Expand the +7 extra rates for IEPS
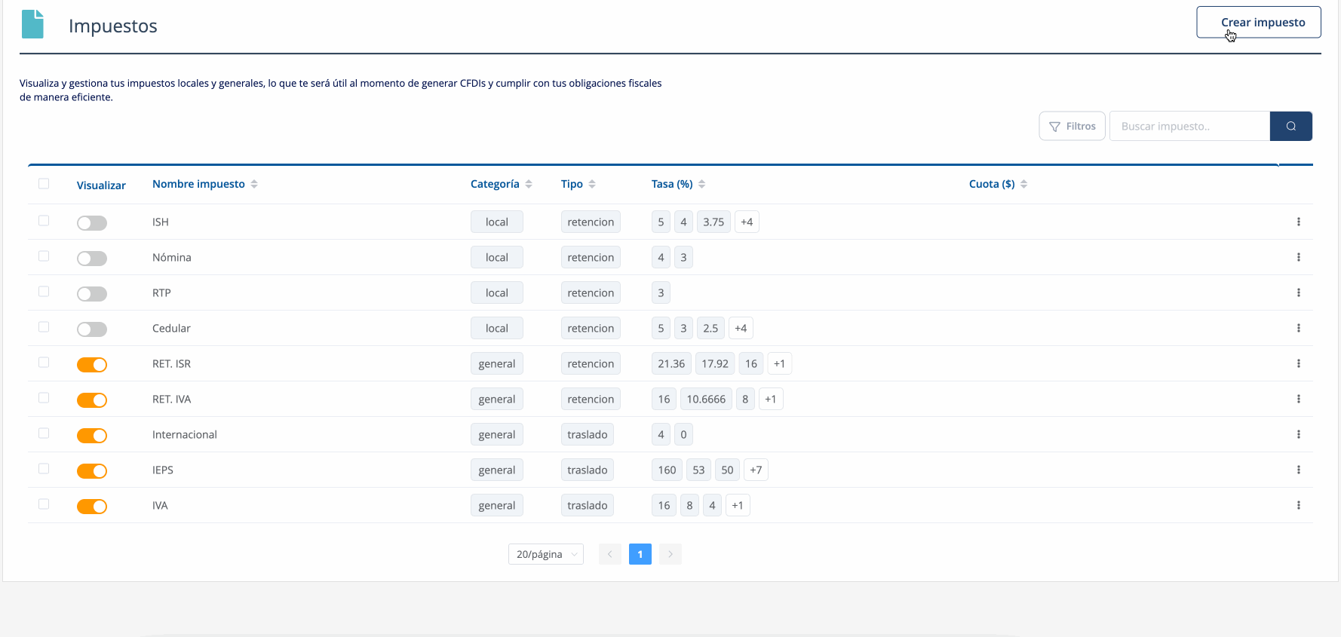This screenshot has width=1341, height=637. point(756,470)
